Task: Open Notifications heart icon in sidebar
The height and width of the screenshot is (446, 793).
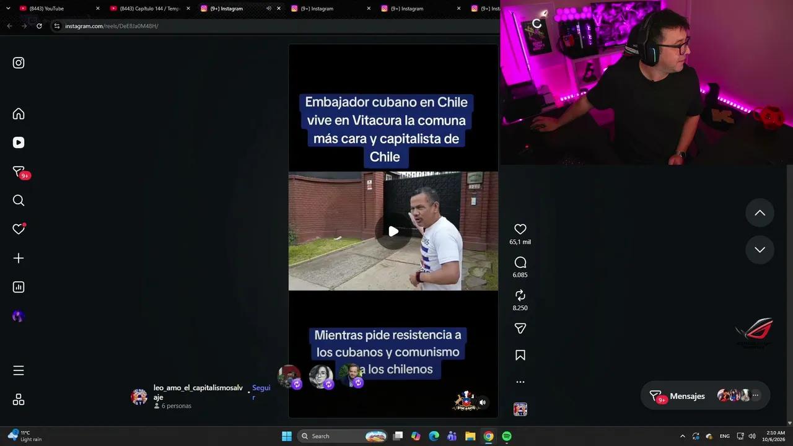Action: pyautogui.click(x=19, y=229)
